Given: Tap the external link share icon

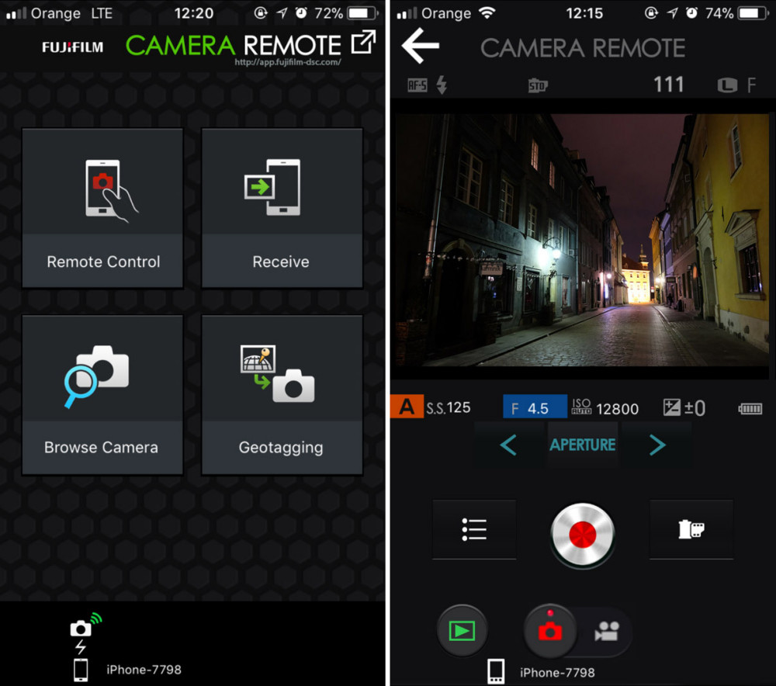Looking at the screenshot, I should (x=363, y=42).
